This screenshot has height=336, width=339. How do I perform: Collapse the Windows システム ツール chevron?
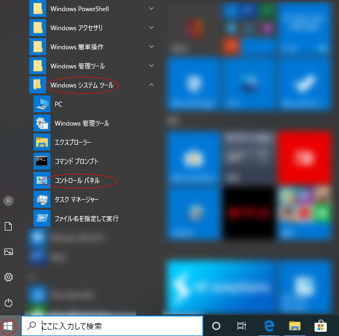[x=151, y=85]
